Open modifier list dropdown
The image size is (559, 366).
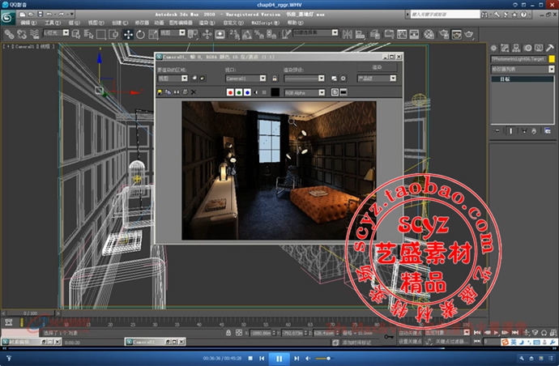523,69
